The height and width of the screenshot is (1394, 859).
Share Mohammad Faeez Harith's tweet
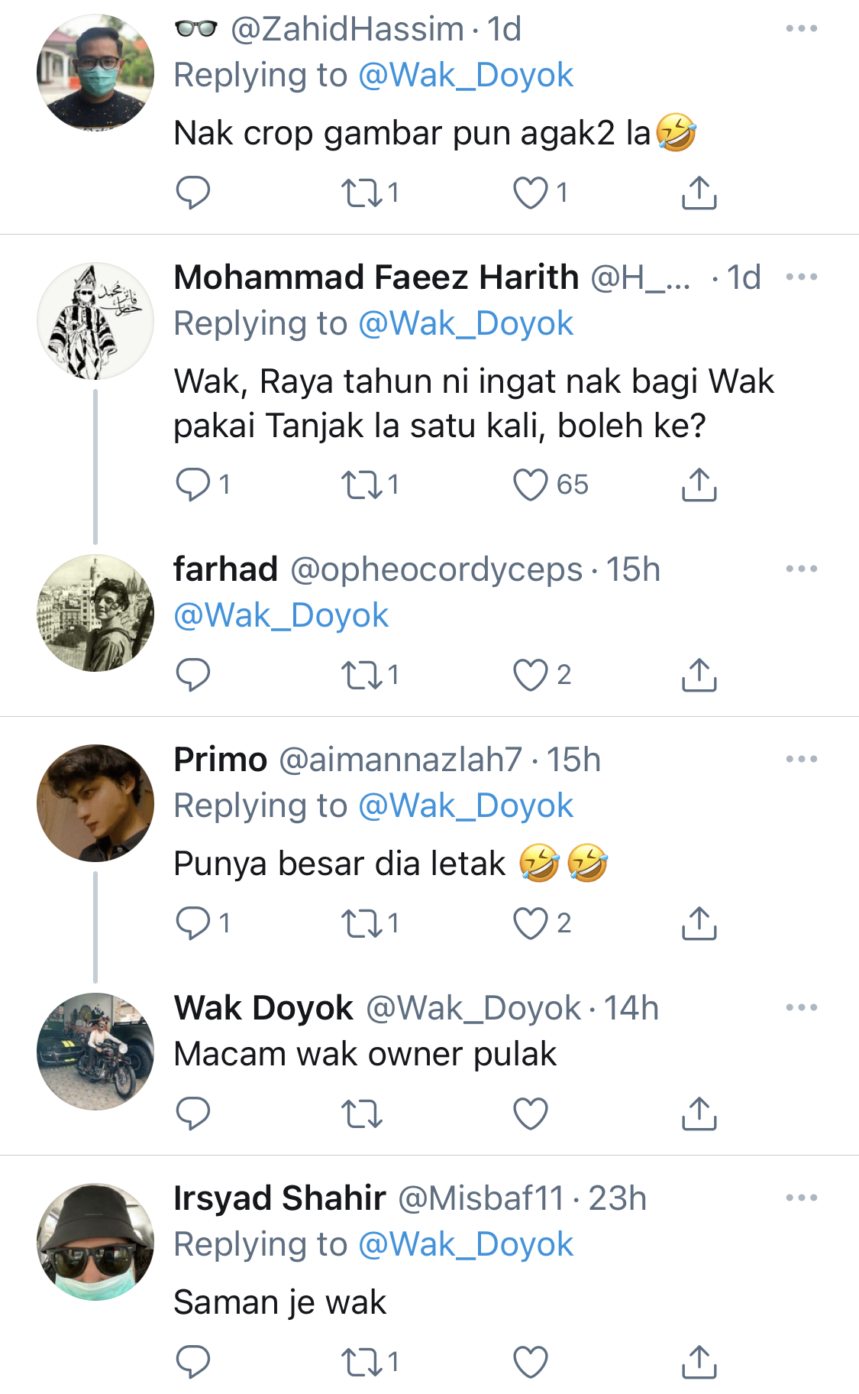click(699, 485)
